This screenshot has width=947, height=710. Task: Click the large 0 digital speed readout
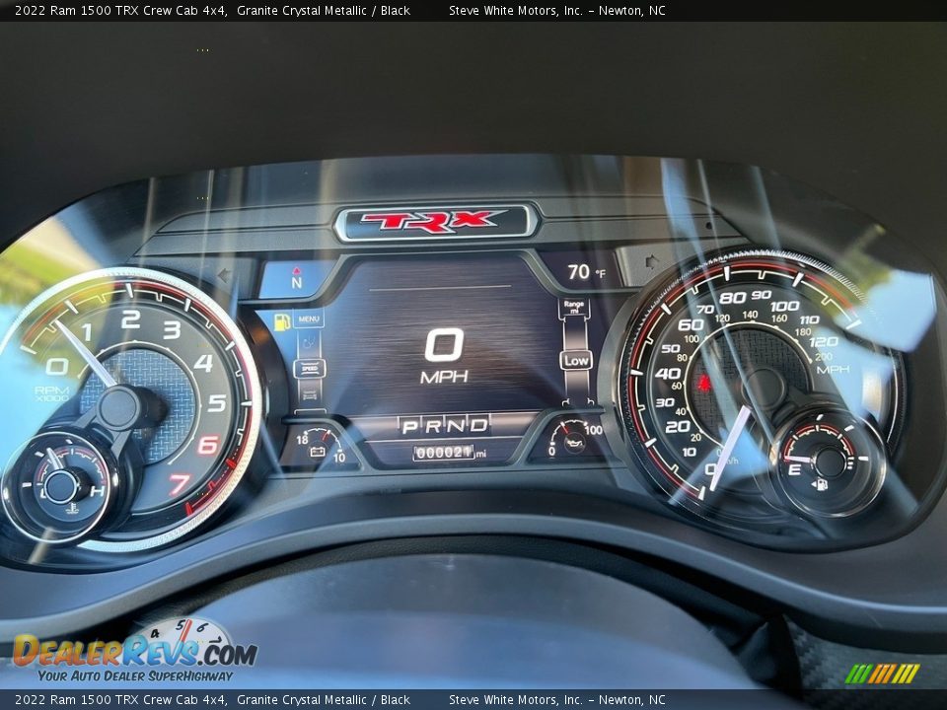[x=444, y=345]
